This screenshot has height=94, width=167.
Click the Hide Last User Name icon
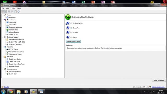click(8, 44)
